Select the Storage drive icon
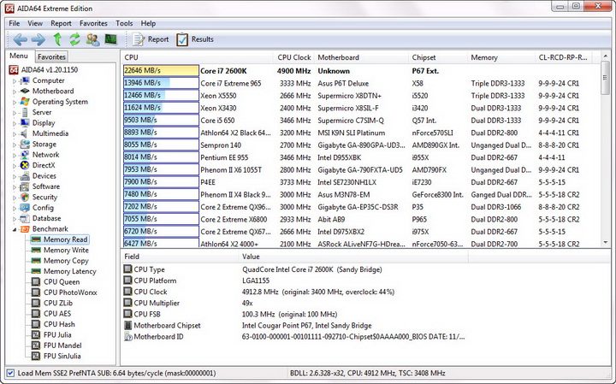Image resolution: width=616 pixels, height=384 pixels. tap(24, 144)
